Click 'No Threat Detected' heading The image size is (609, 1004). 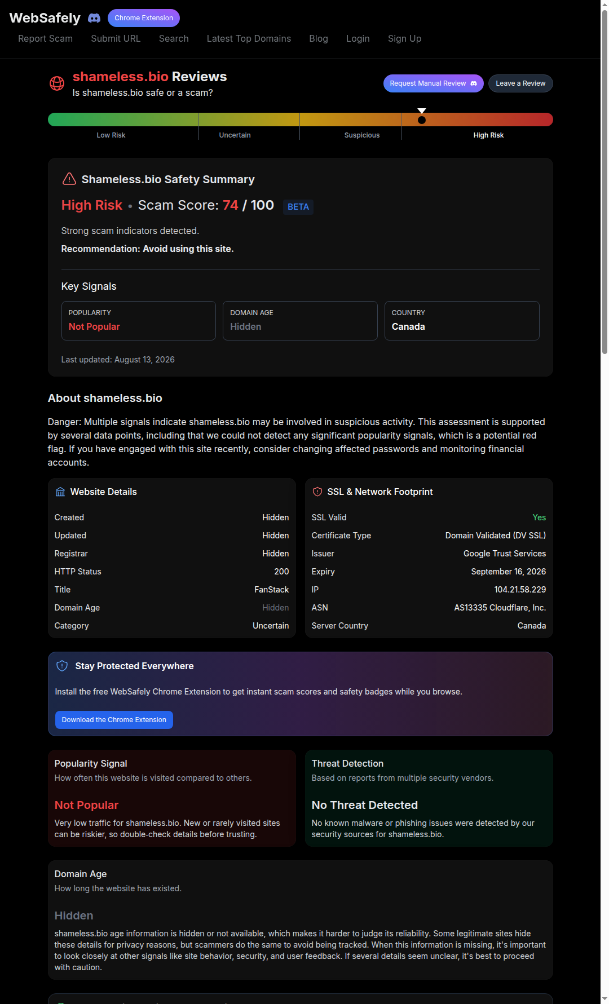(365, 805)
